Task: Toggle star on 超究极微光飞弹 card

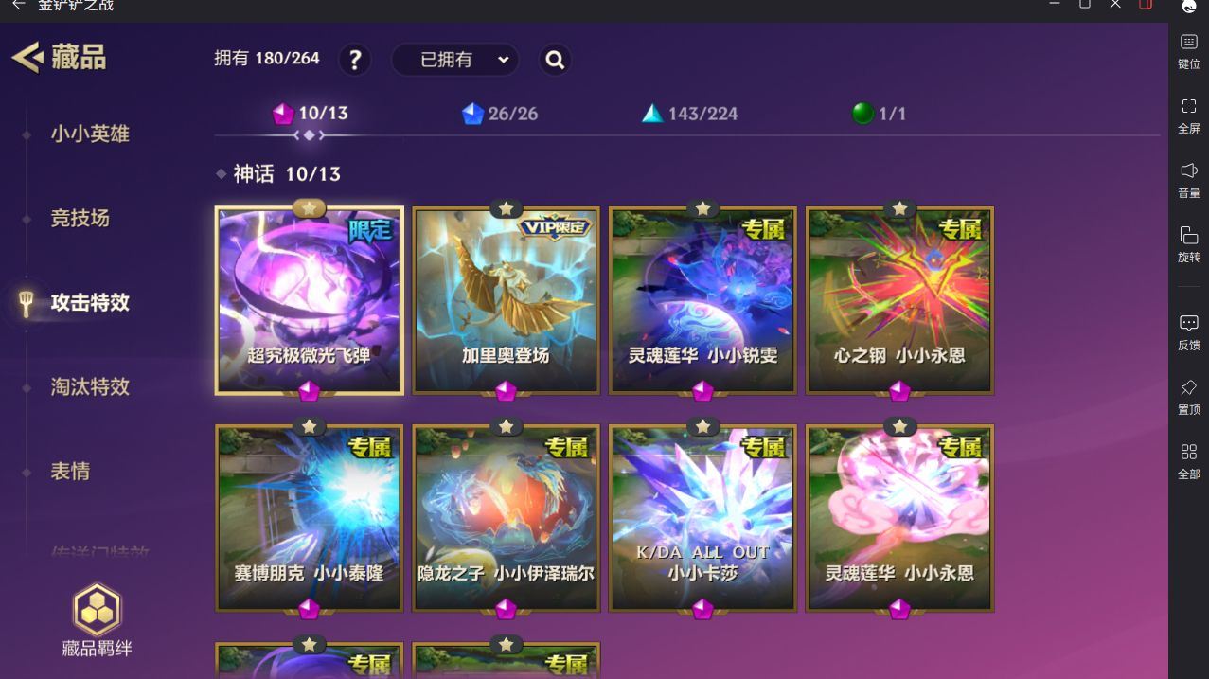Action: coord(310,207)
